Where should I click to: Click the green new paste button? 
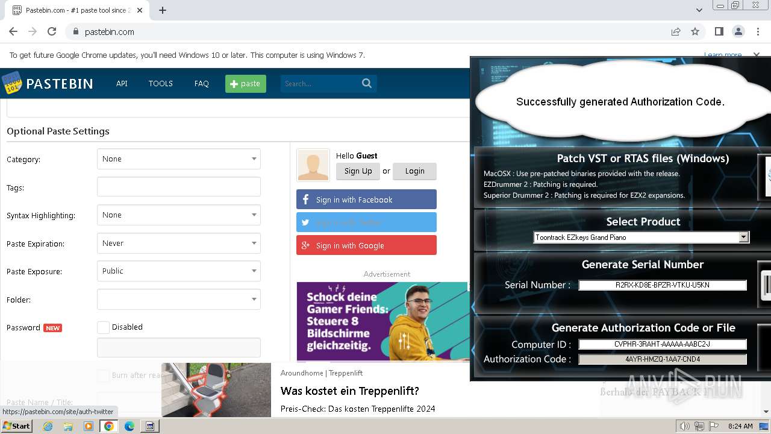pos(246,84)
